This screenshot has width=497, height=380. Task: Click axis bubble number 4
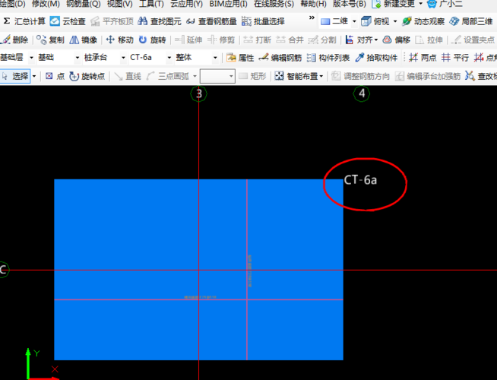click(361, 93)
